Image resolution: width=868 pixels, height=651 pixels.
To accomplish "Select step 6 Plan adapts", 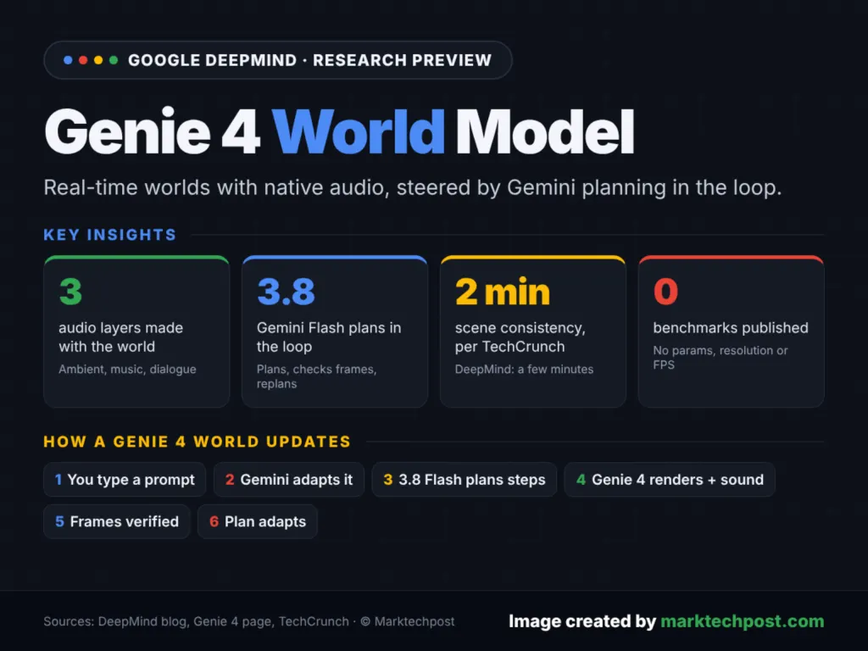I will point(258,521).
